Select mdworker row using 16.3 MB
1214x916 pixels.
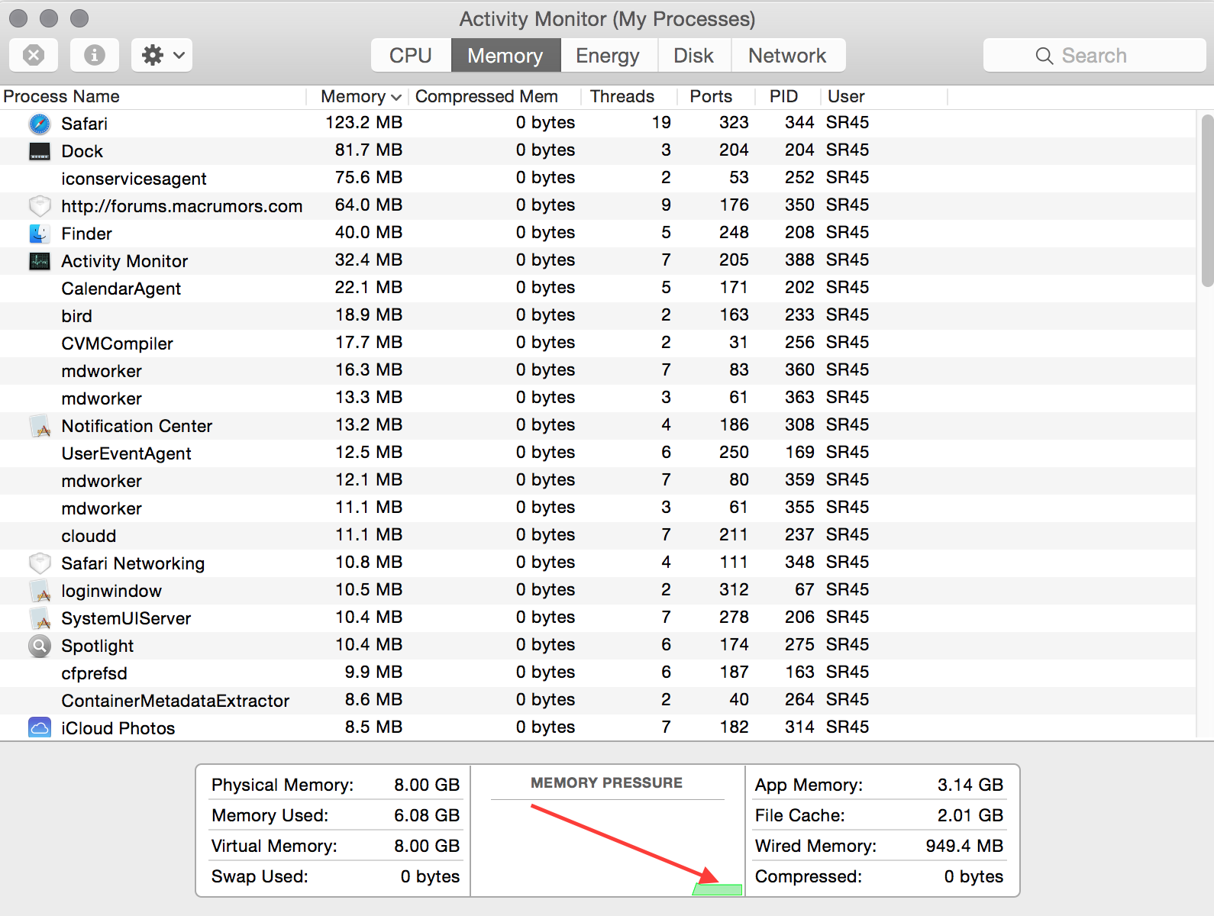tap(598, 371)
